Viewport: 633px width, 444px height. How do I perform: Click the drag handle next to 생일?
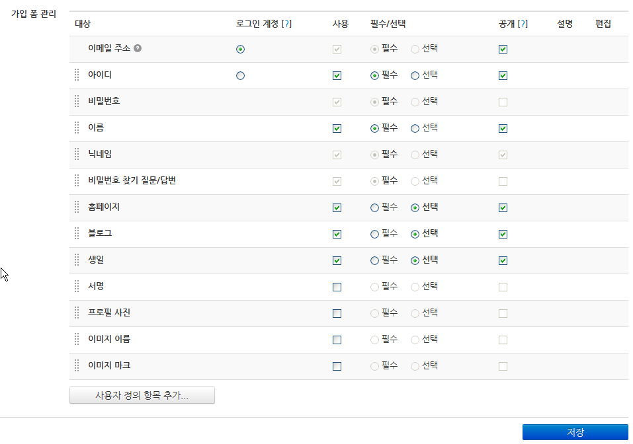coord(76,260)
